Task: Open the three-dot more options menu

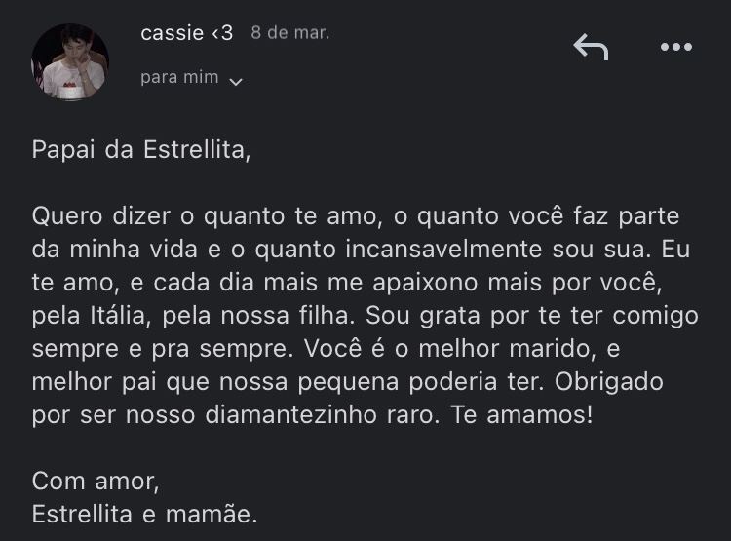Action: coord(675,47)
